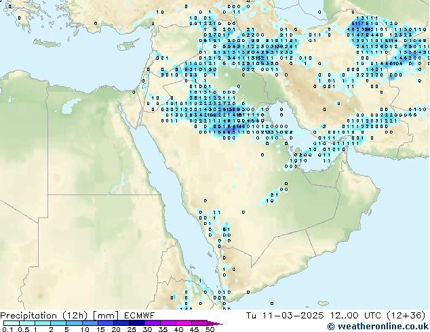Select the 25–30 mm navy legend swatch
Screen dimensions: 430x332
136,323
